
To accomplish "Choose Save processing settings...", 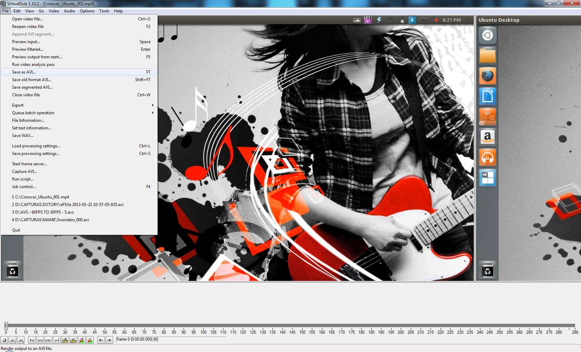I will (79, 154).
